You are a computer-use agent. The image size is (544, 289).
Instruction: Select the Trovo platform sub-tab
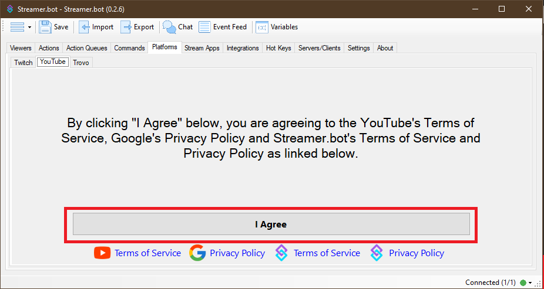coord(81,63)
